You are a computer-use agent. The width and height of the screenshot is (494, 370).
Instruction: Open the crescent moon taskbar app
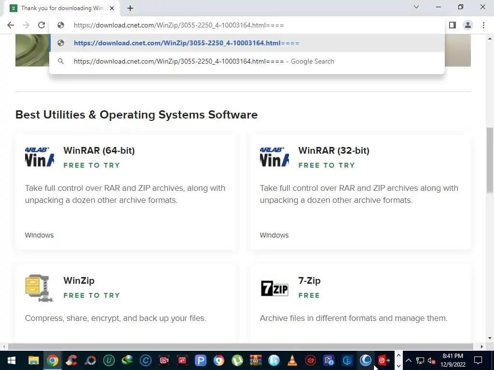tap(366, 360)
